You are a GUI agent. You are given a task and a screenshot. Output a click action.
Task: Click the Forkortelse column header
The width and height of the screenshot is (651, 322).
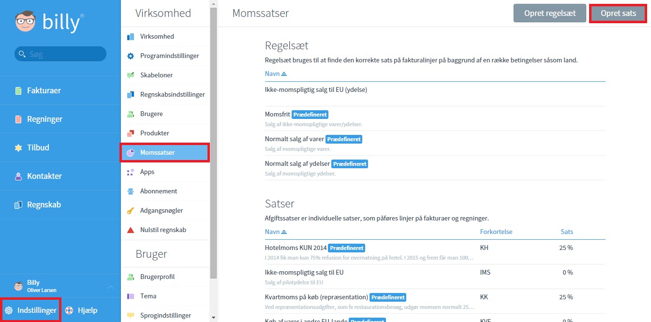pos(496,232)
